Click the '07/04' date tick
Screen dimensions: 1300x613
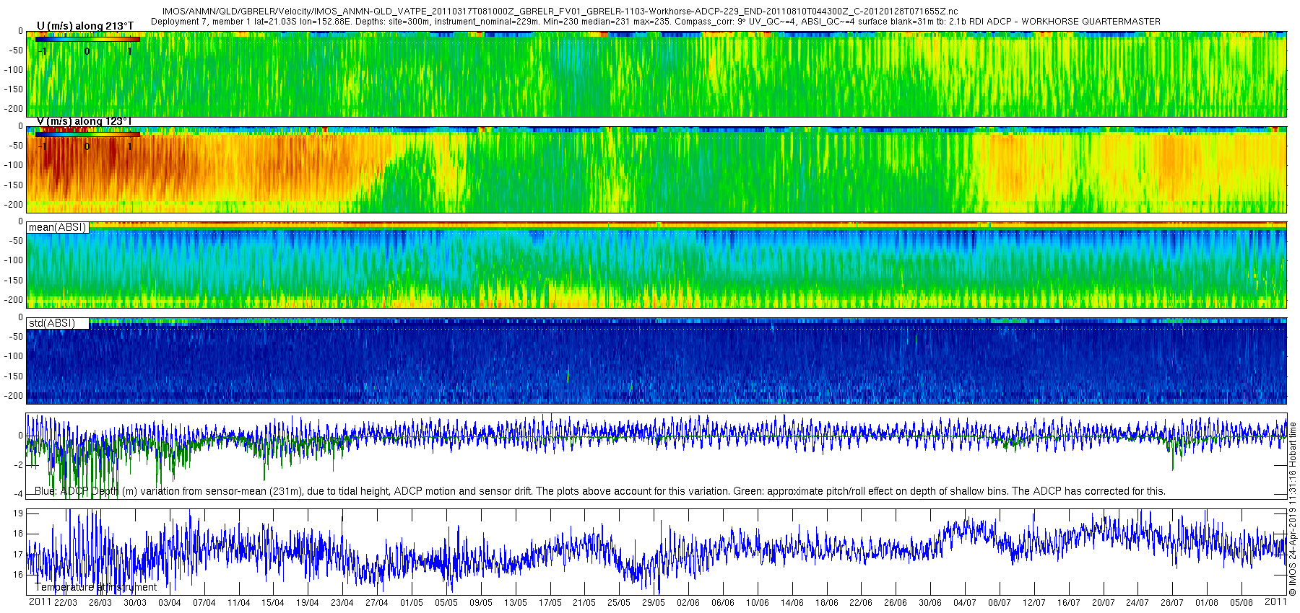[204, 603]
